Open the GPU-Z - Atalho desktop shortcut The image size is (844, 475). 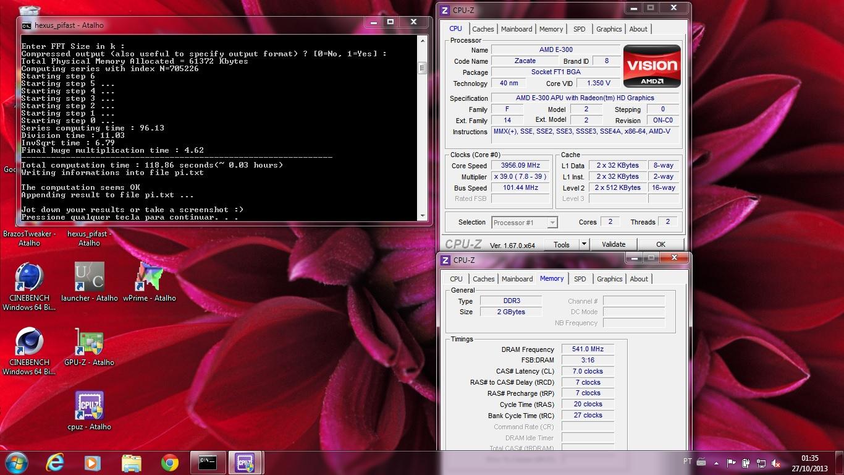click(90, 346)
